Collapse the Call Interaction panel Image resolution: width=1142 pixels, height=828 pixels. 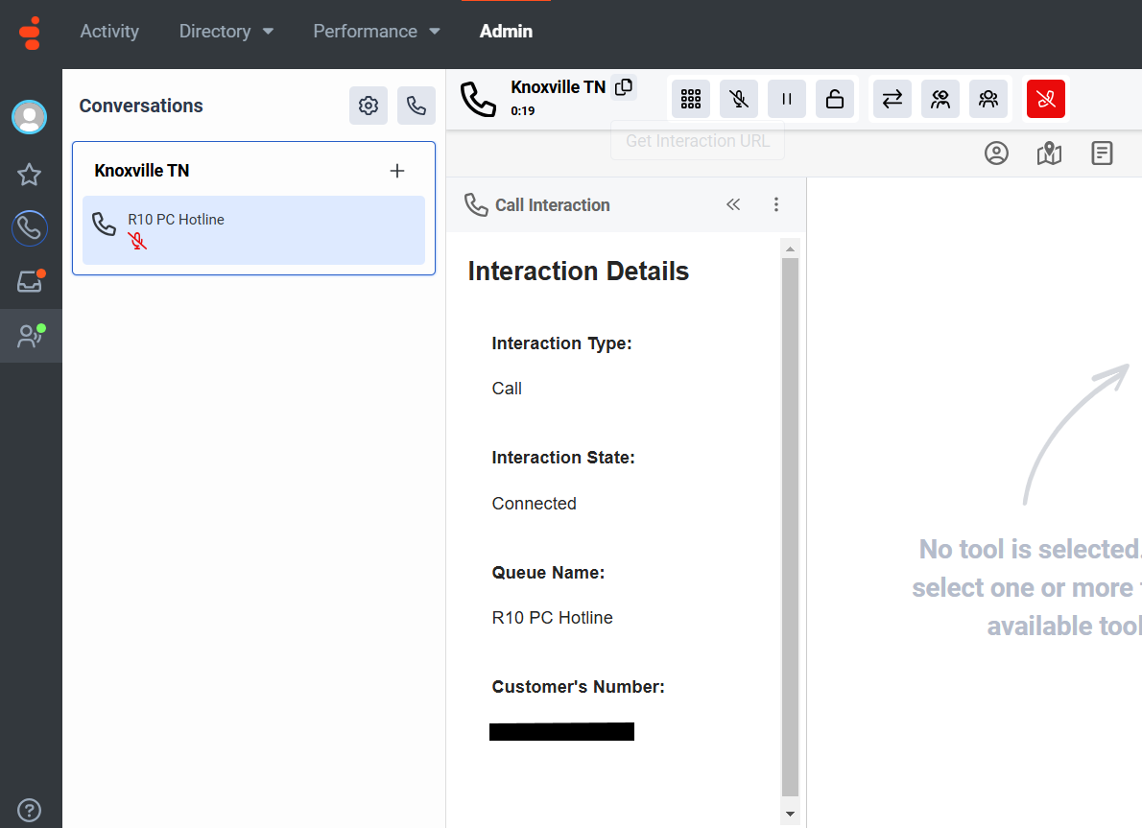733,204
